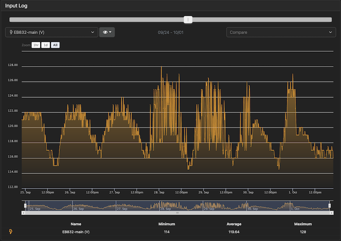Set zoom to All
The height and width of the screenshot is (241, 341).
point(55,45)
